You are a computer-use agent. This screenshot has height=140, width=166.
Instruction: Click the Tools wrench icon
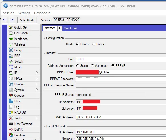click(x=11, y=118)
